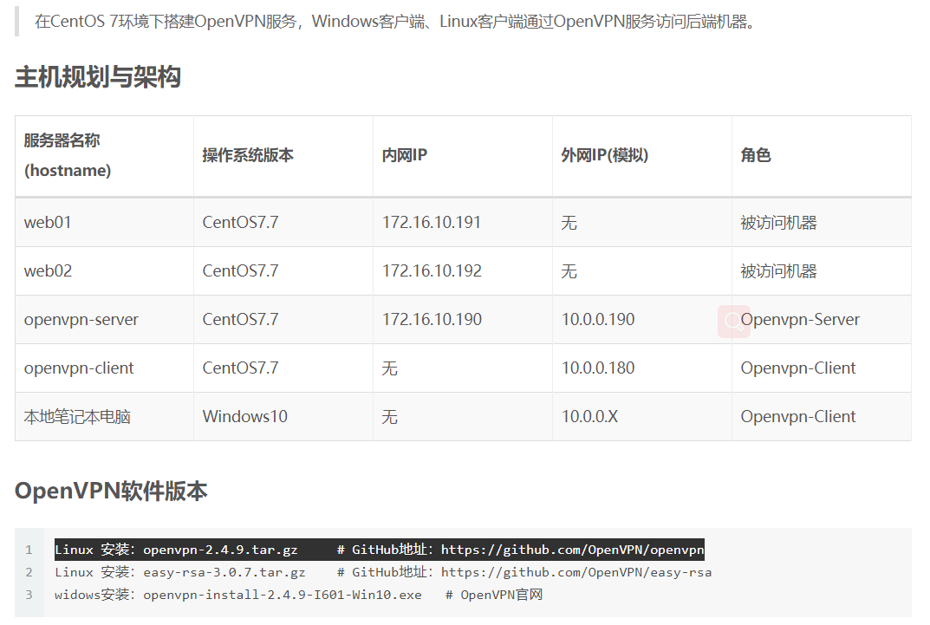The height and width of the screenshot is (625, 930).
Task: Click code line number 1
Action: (29, 550)
